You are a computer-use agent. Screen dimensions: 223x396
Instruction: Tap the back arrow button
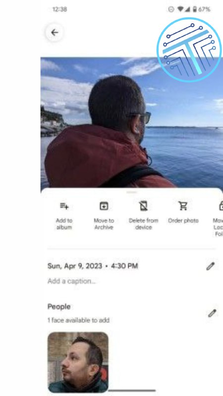[x=55, y=33]
